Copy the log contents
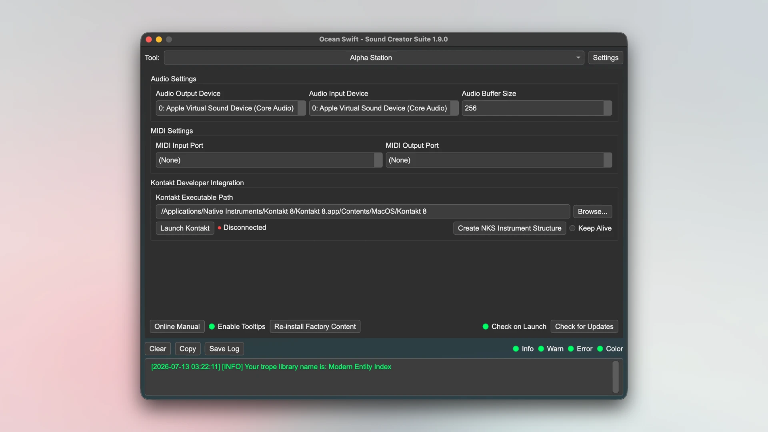Viewport: 768px width, 432px height. click(x=188, y=349)
